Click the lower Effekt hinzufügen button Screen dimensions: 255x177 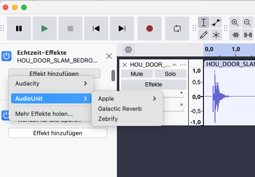pyautogui.click(x=58, y=133)
